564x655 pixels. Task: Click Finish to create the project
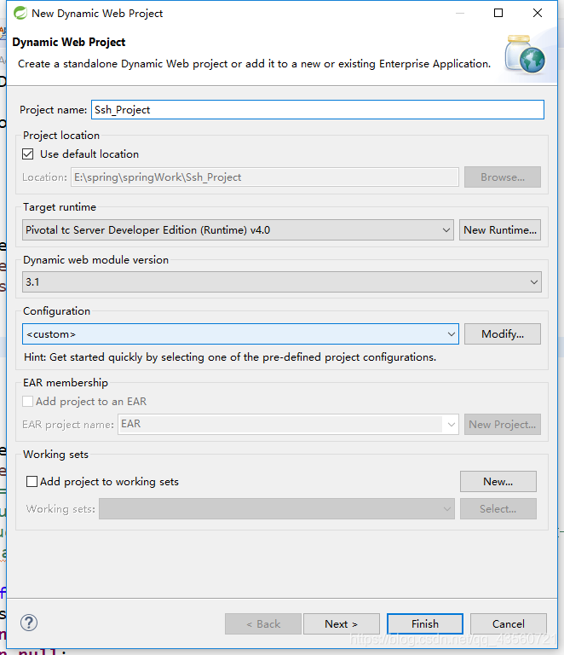click(x=425, y=624)
